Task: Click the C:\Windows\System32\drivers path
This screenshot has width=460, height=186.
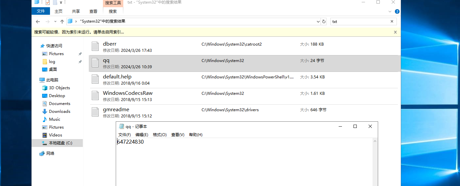Action: click(x=230, y=110)
